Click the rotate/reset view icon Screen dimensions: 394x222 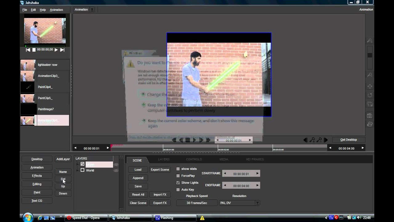click(x=370, y=95)
